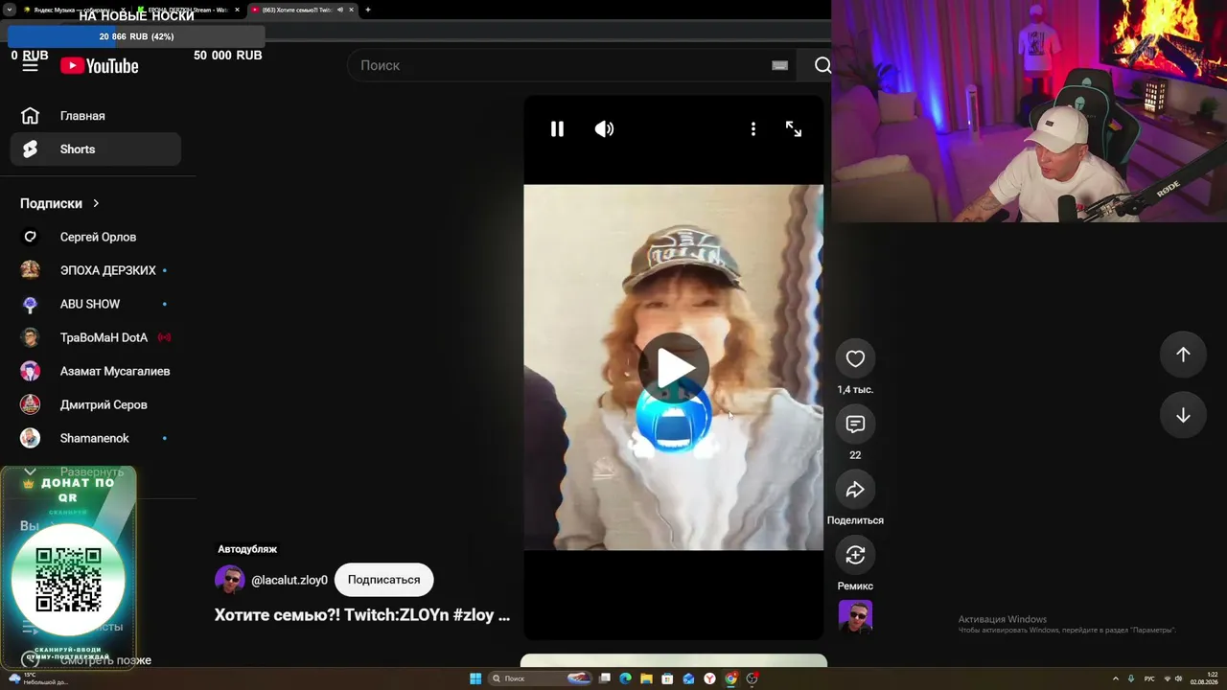Open ABU SHOW channel subscription

(x=95, y=304)
